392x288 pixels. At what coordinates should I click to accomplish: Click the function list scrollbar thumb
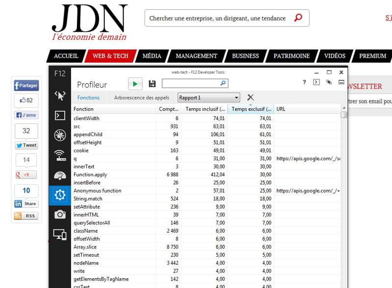coord(344,115)
